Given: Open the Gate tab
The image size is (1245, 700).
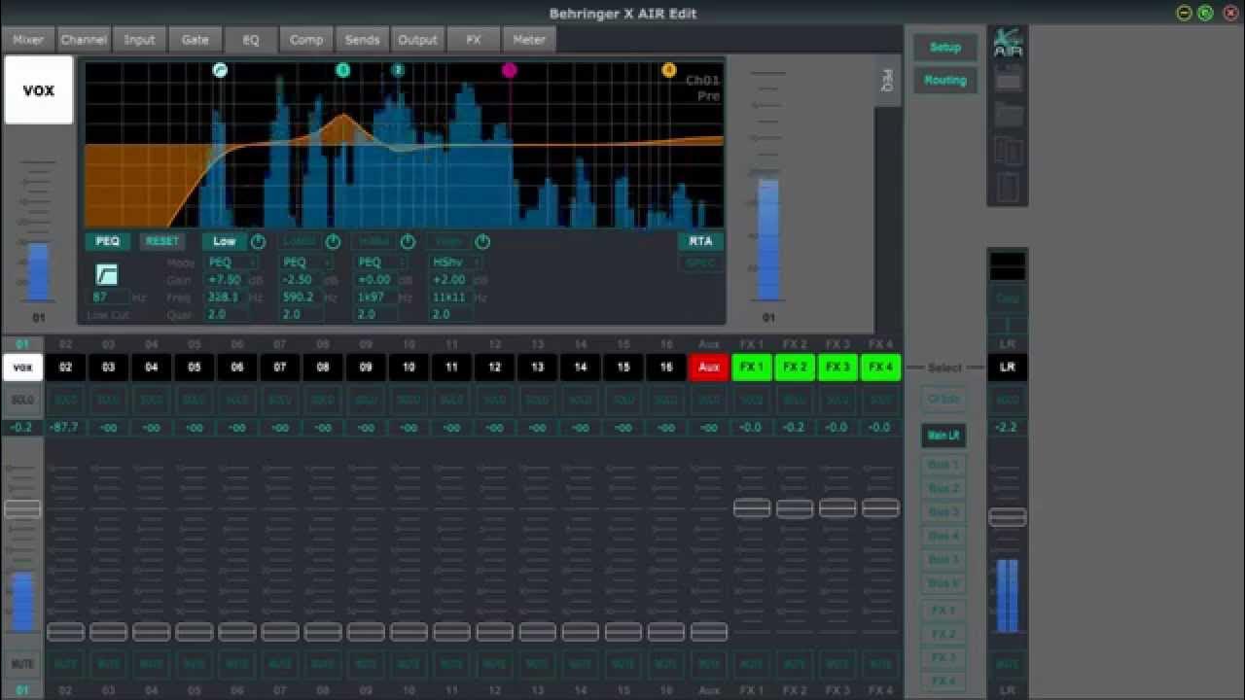Looking at the screenshot, I should (x=196, y=40).
